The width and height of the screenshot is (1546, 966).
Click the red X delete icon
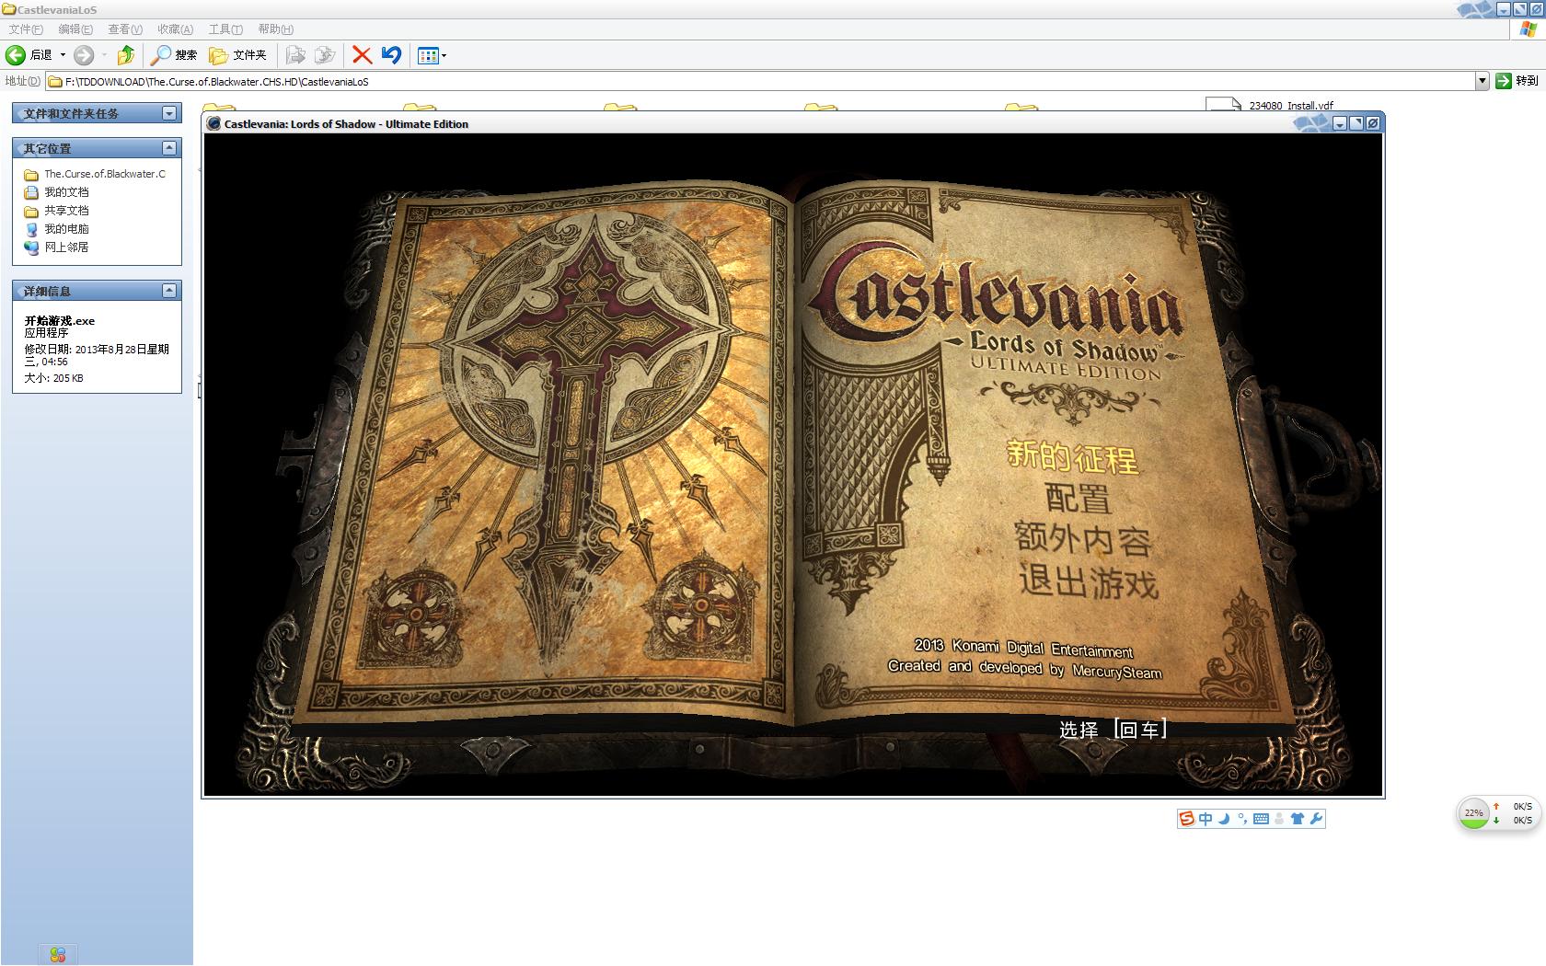click(x=363, y=55)
